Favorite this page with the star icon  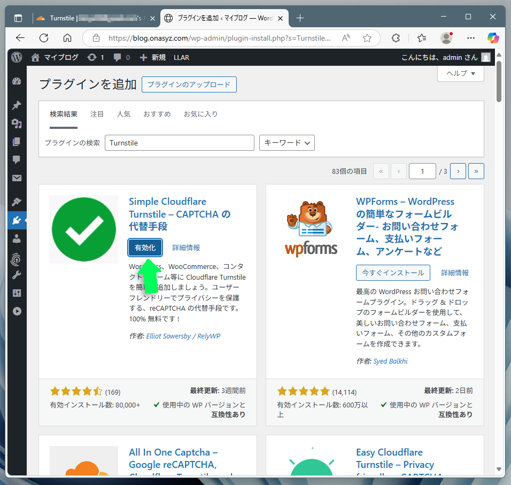click(367, 38)
